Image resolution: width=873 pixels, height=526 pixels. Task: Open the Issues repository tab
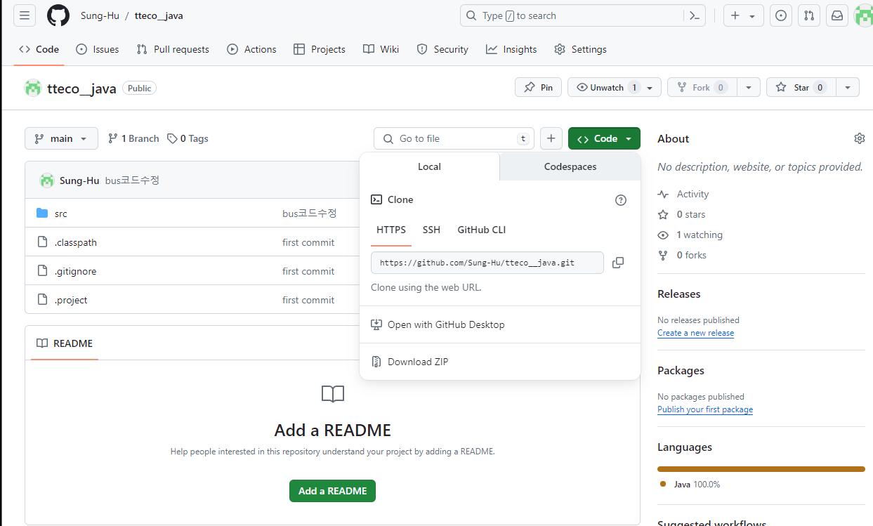(x=97, y=49)
